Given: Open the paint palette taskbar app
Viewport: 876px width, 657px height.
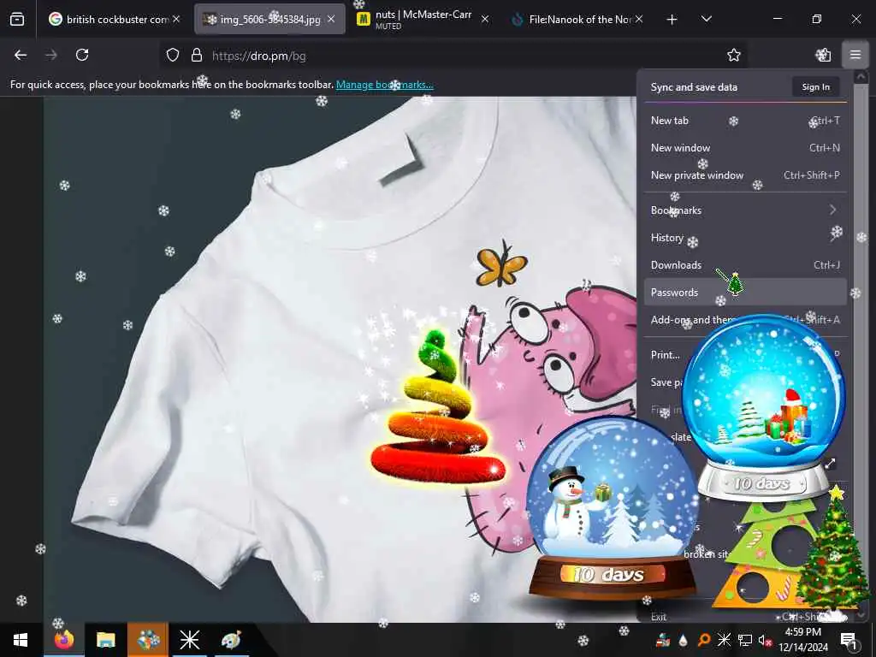Looking at the screenshot, I should point(231,640).
